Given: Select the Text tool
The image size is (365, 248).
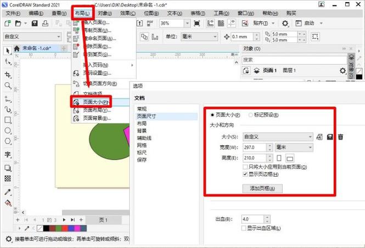Looking at the screenshot, I should click(x=8, y=154).
